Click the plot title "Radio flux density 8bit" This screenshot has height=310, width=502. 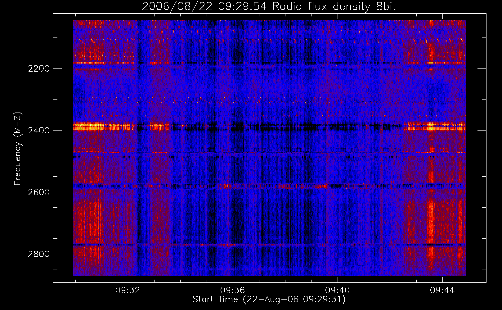pos(334,7)
